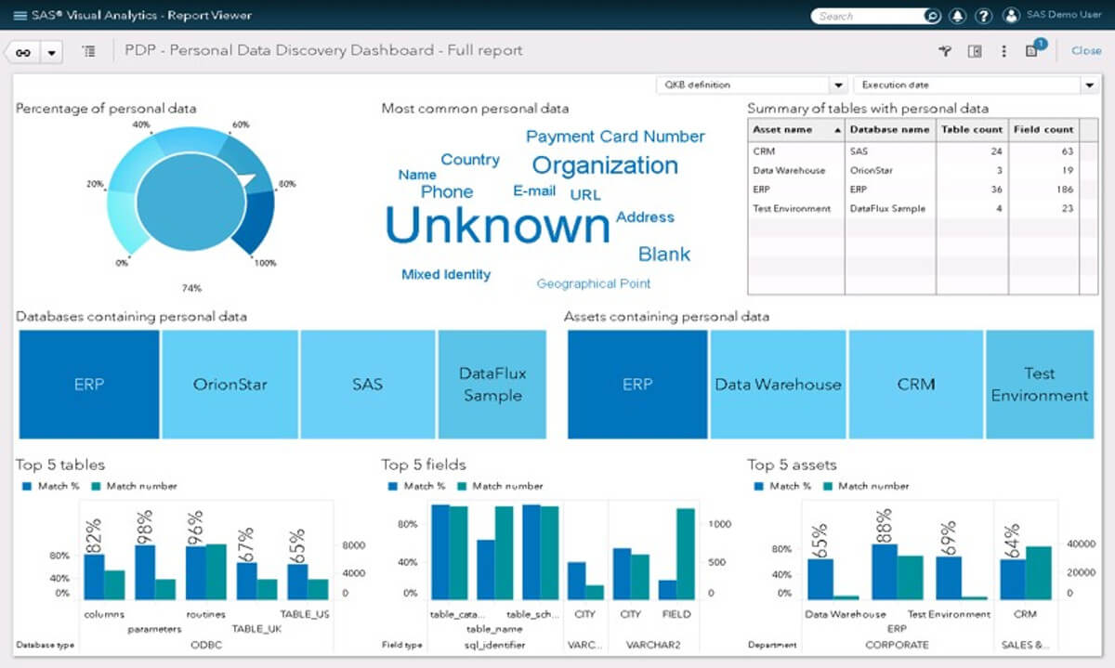Click the SAS Demo User profile icon
Image resolution: width=1115 pixels, height=668 pixels.
pos(1012,16)
